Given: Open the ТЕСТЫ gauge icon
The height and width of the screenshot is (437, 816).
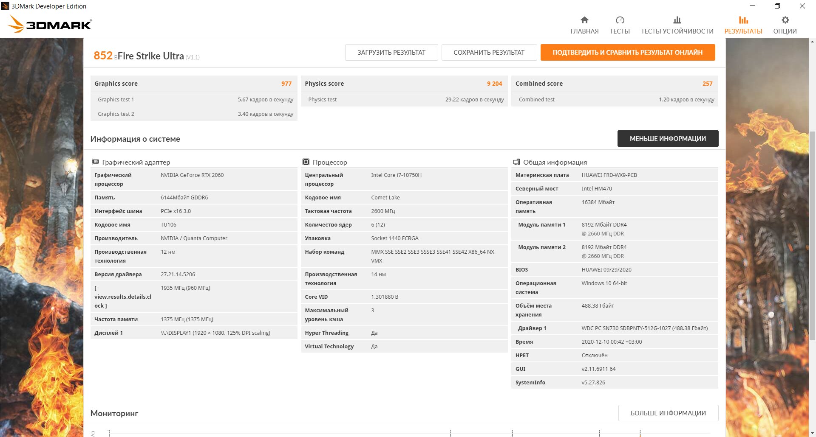Looking at the screenshot, I should (x=620, y=20).
